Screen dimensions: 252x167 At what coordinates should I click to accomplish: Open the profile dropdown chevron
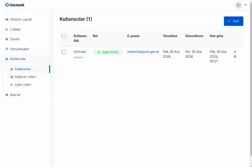(x=245, y=5)
